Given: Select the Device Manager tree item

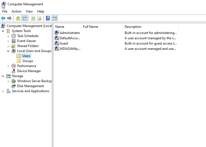Looking at the screenshot, I should [x=29, y=71].
